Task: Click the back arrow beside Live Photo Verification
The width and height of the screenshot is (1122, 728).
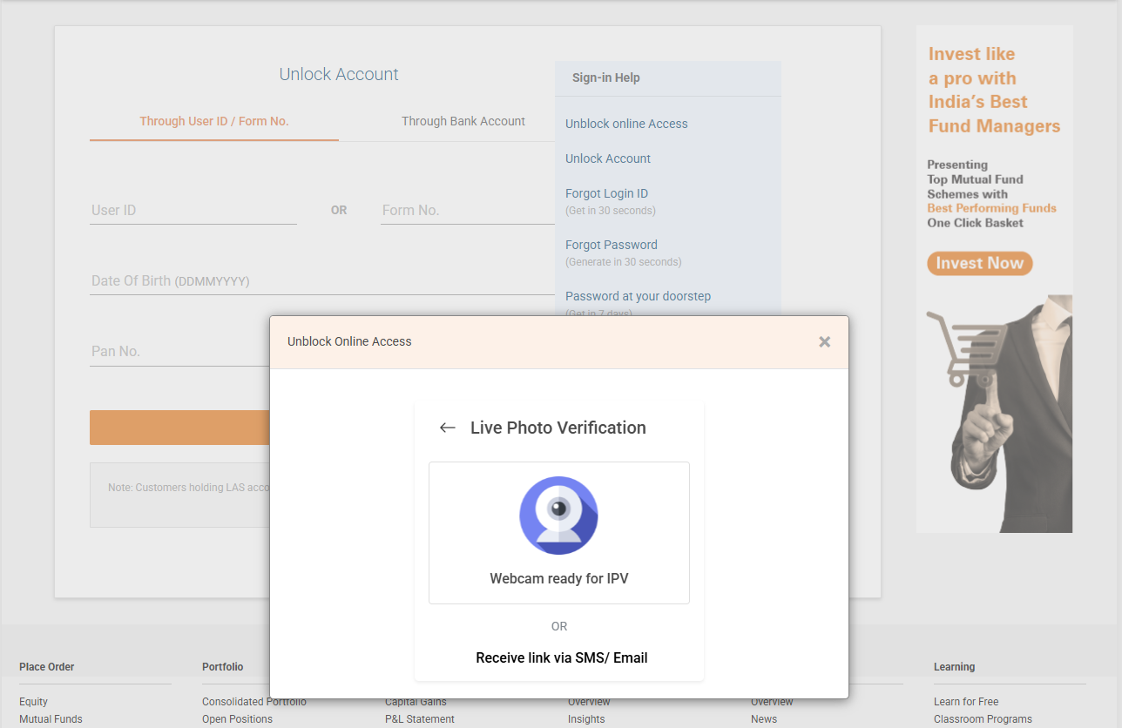Action: tap(447, 428)
